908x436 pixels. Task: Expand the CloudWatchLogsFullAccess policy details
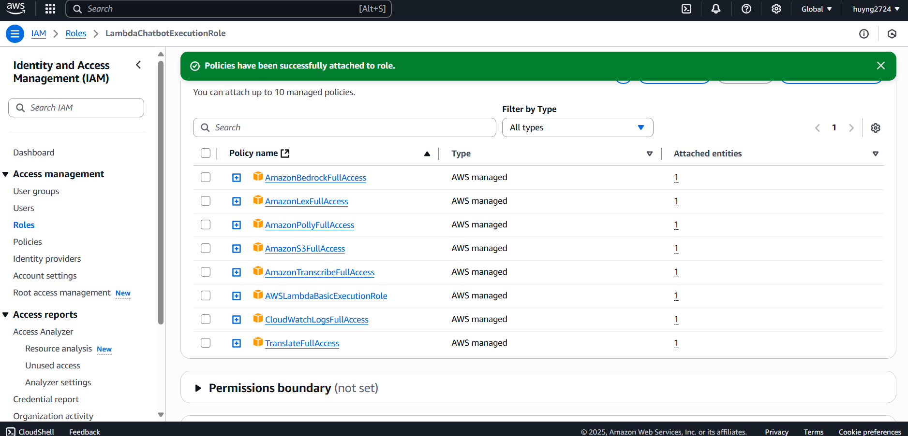pos(237,320)
